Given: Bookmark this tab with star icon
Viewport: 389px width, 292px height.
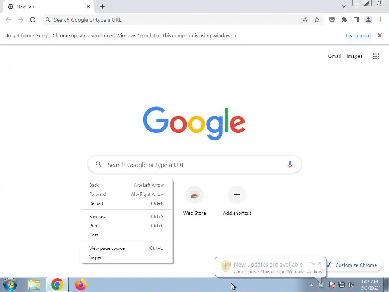Looking at the screenshot, I should (x=317, y=20).
